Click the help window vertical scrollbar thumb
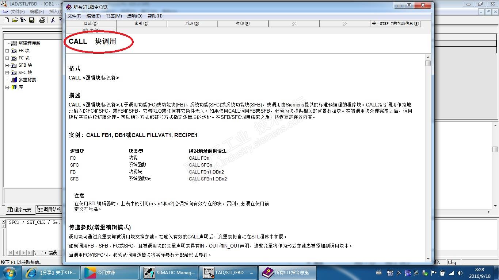 pos(428,63)
